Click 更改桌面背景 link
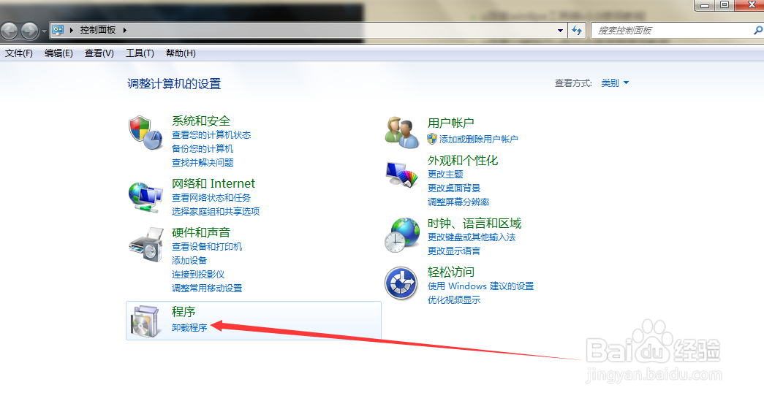 coord(454,188)
